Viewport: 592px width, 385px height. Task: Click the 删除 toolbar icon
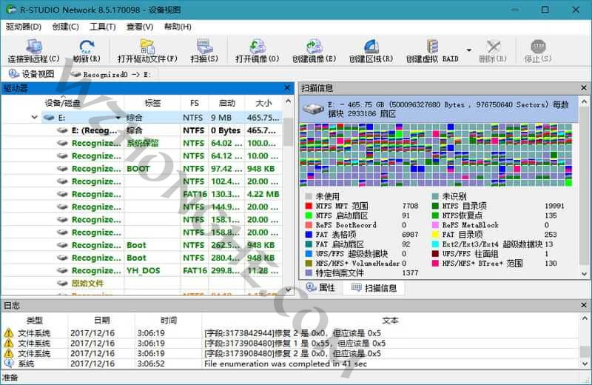[493, 47]
